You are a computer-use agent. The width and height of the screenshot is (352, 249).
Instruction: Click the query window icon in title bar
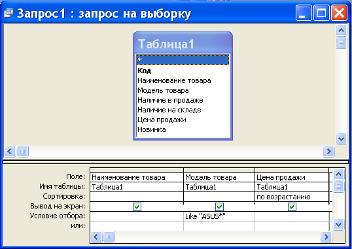tap(9, 13)
